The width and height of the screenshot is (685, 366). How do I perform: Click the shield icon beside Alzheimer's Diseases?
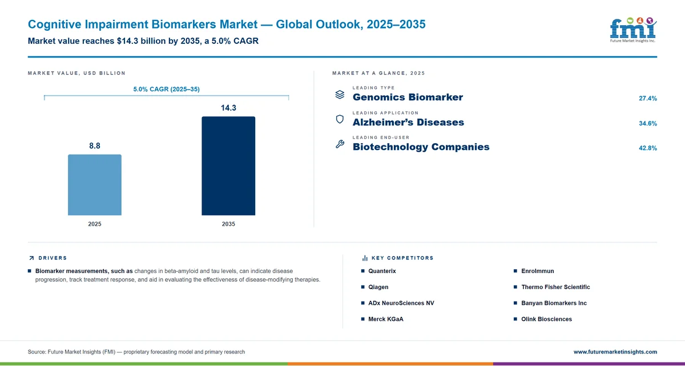(x=340, y=119)
